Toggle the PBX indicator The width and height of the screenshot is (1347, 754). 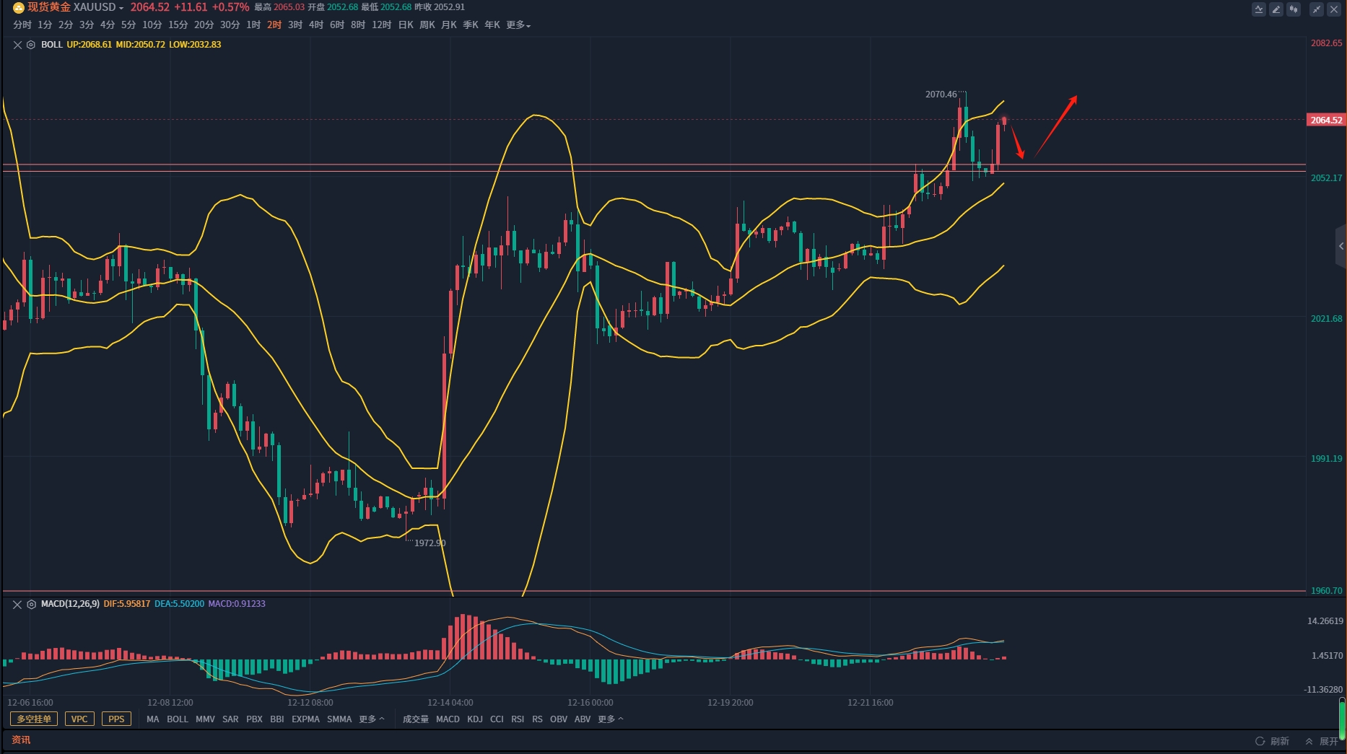pos(254,719)
